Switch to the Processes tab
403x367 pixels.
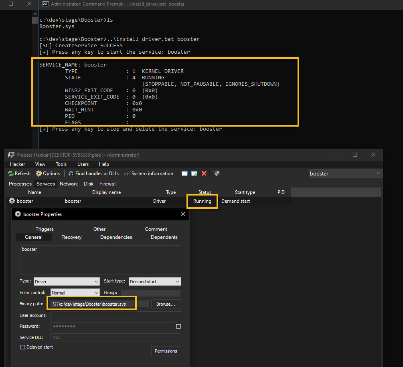[20, 184]
